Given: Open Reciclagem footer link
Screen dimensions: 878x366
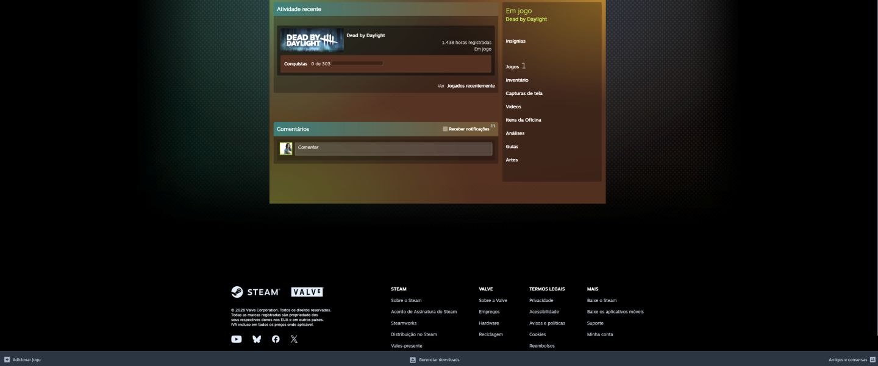Looking at the screenshot, I should (491, 334).
